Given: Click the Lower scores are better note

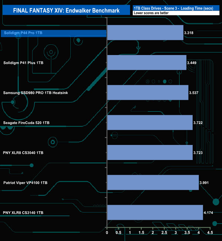Looking at the screenshot, I should 151,13.
